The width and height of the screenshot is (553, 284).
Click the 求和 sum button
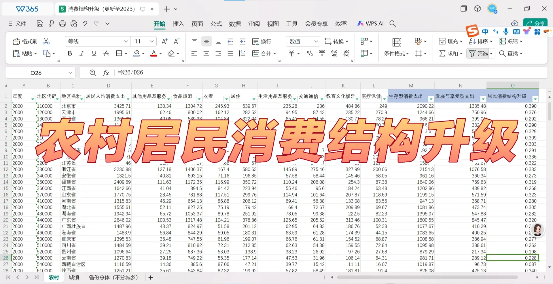pos(451,54)
